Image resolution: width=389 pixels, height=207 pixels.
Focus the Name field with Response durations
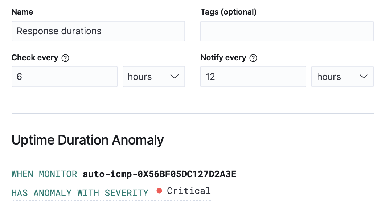click(98, 31)
